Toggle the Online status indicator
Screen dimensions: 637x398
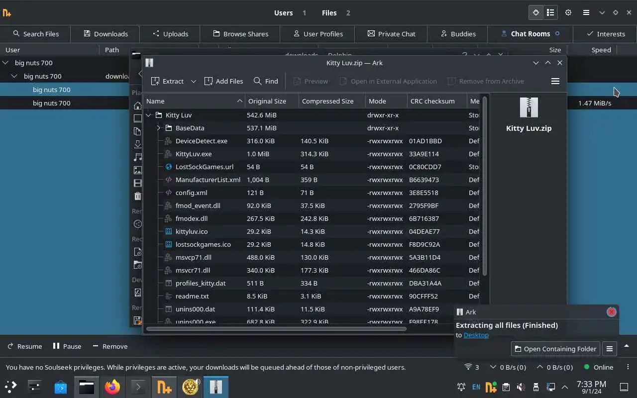tap(599, 367)
